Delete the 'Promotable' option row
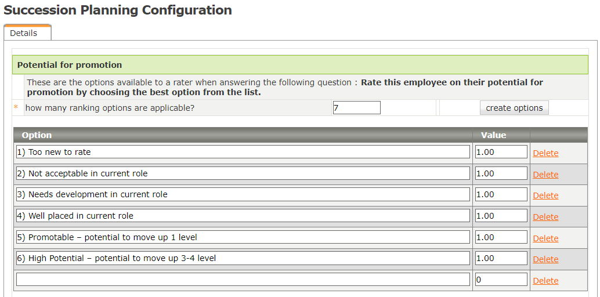 tap(545, 238)
